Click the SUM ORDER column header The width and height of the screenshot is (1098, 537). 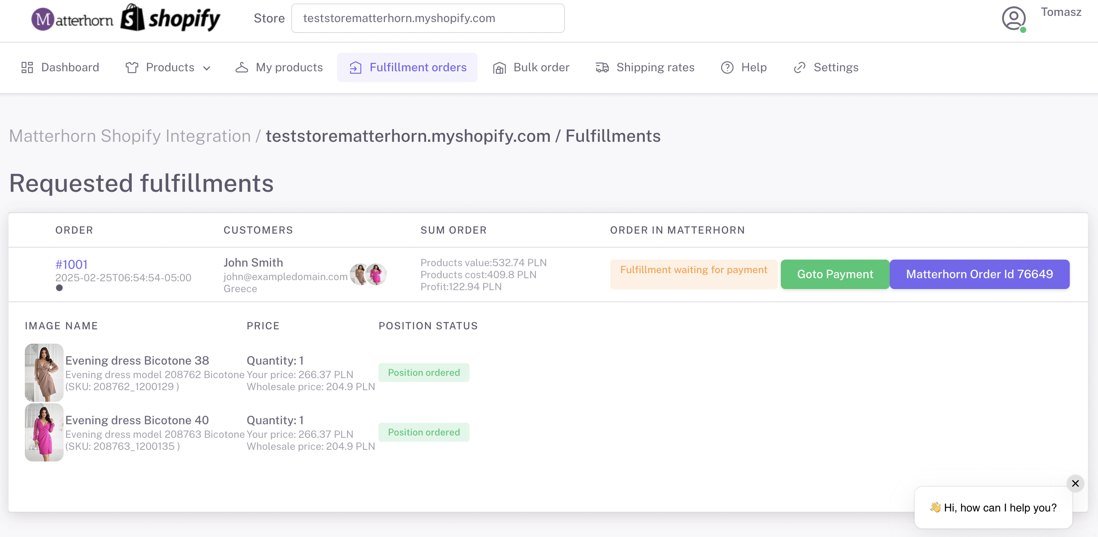454,230
